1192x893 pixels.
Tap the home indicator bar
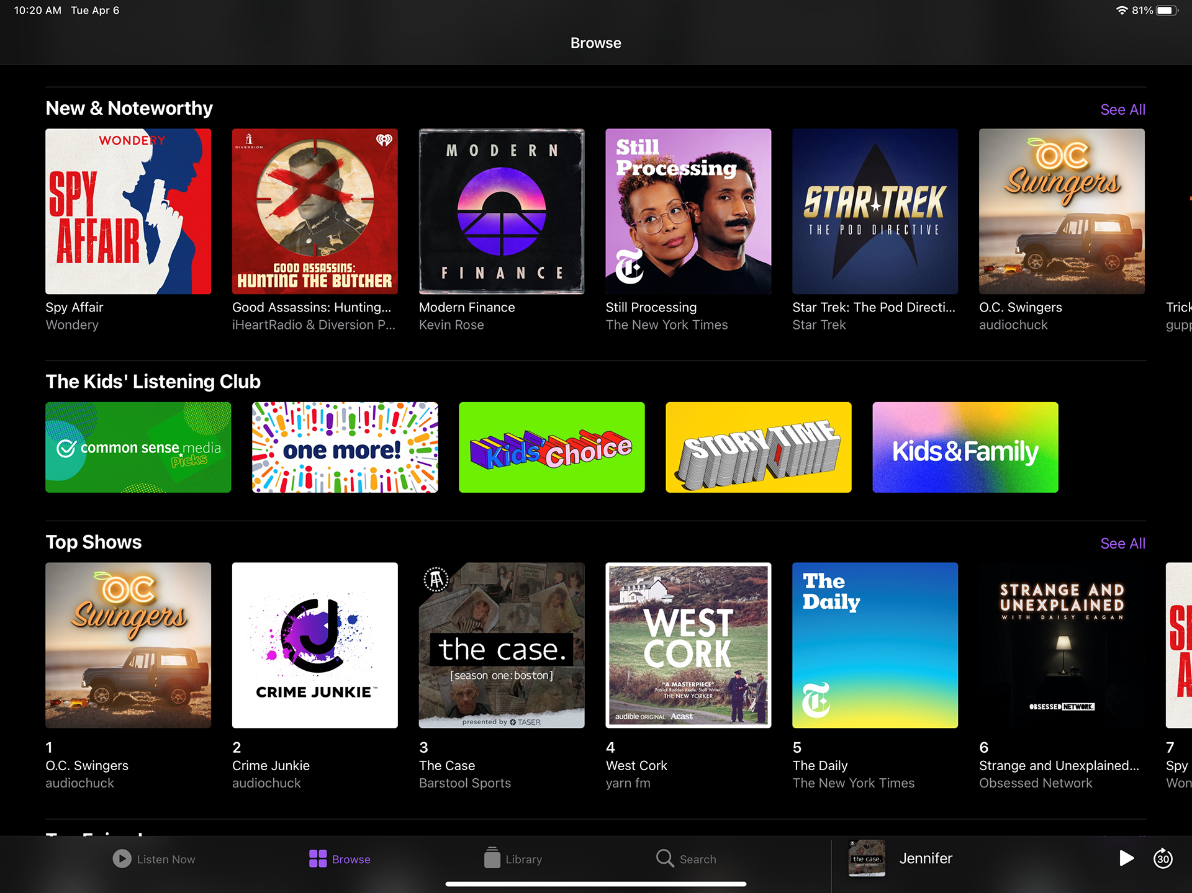596,884
